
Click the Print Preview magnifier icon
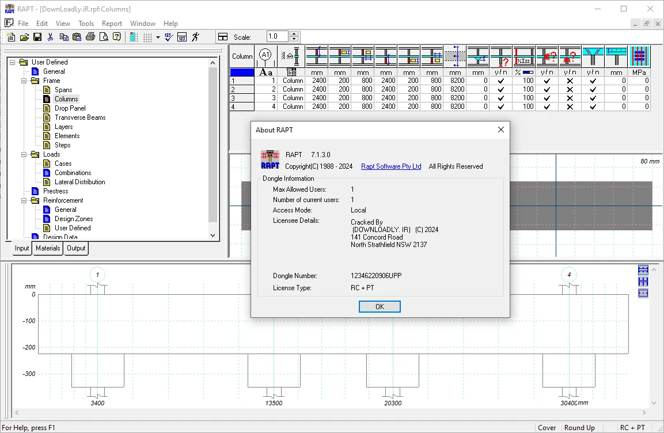103,37
